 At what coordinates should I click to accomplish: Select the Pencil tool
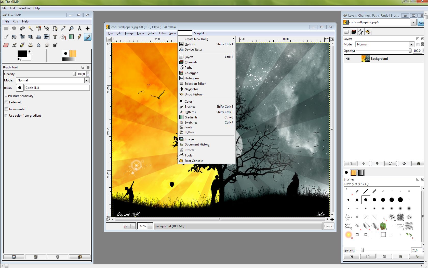pos(79,37)
